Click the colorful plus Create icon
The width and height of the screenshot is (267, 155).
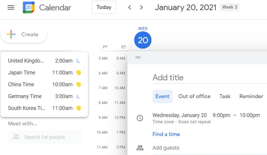[11, 34]
